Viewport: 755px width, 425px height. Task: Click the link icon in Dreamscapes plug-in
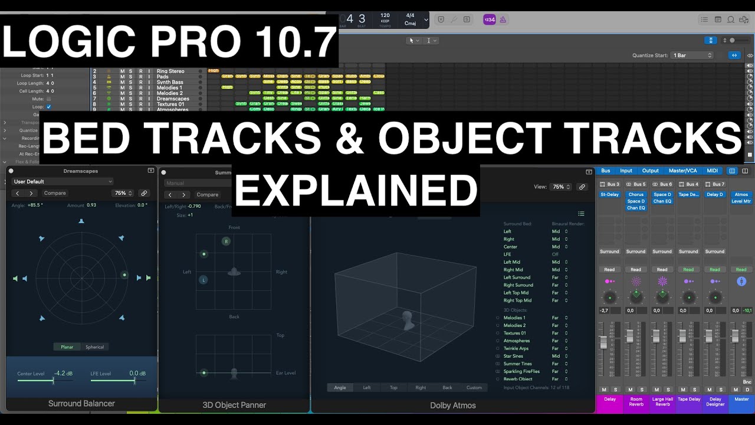(144, 194)
